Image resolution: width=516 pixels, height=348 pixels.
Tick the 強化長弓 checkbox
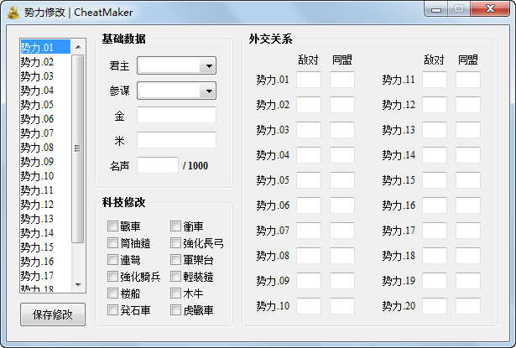(175, 243)
